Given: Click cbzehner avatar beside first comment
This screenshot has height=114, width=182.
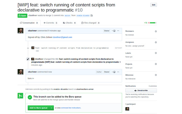Looking at the screenshot, I should (20, 31).
